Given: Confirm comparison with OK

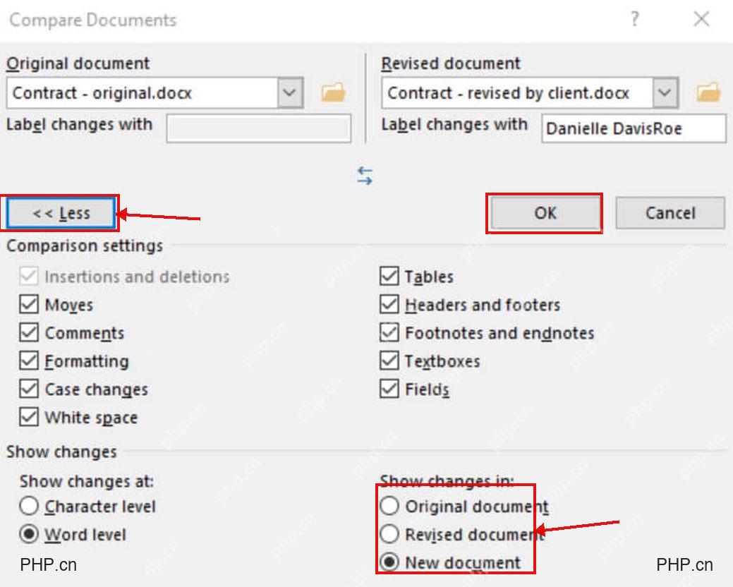Looking at the screenshot, I should click(545, 213).
